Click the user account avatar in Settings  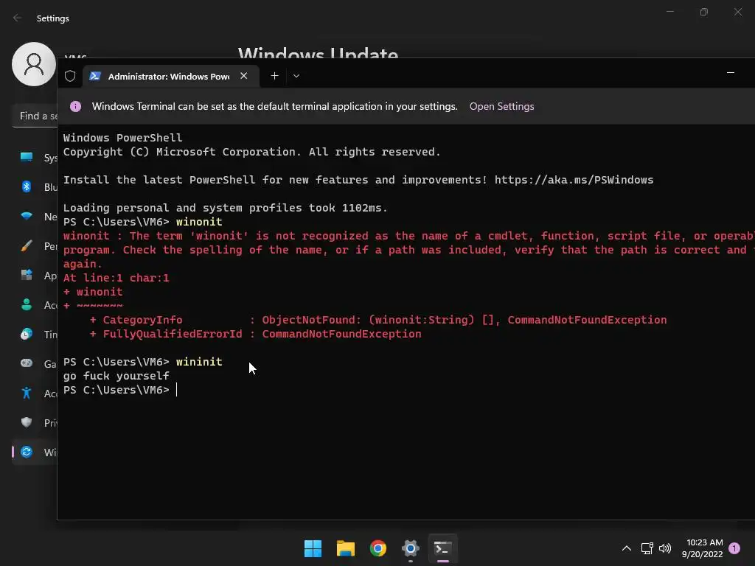pyautogui.click(x=34, y=64)
